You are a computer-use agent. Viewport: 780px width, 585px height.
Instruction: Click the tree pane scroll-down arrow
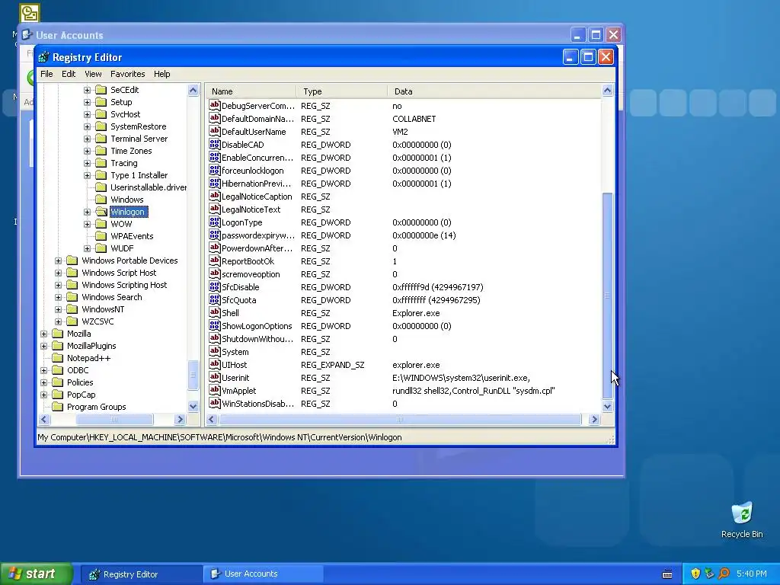click(x=193, y=406)
